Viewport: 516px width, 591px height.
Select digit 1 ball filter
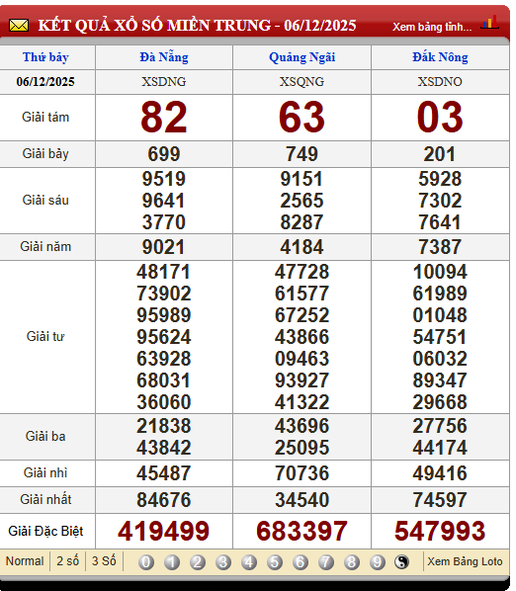click(x=172, y=562)
